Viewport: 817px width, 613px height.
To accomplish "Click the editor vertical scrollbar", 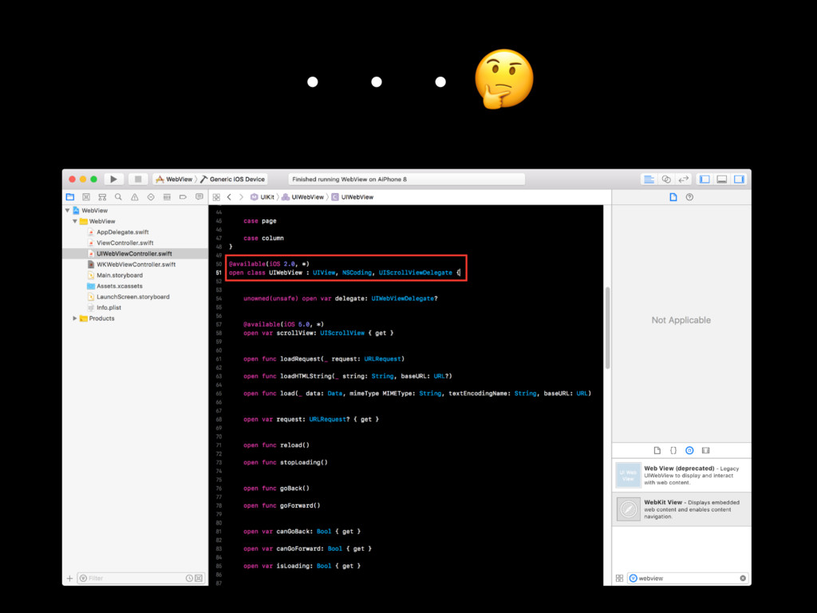I will click(x=607, y=328).
